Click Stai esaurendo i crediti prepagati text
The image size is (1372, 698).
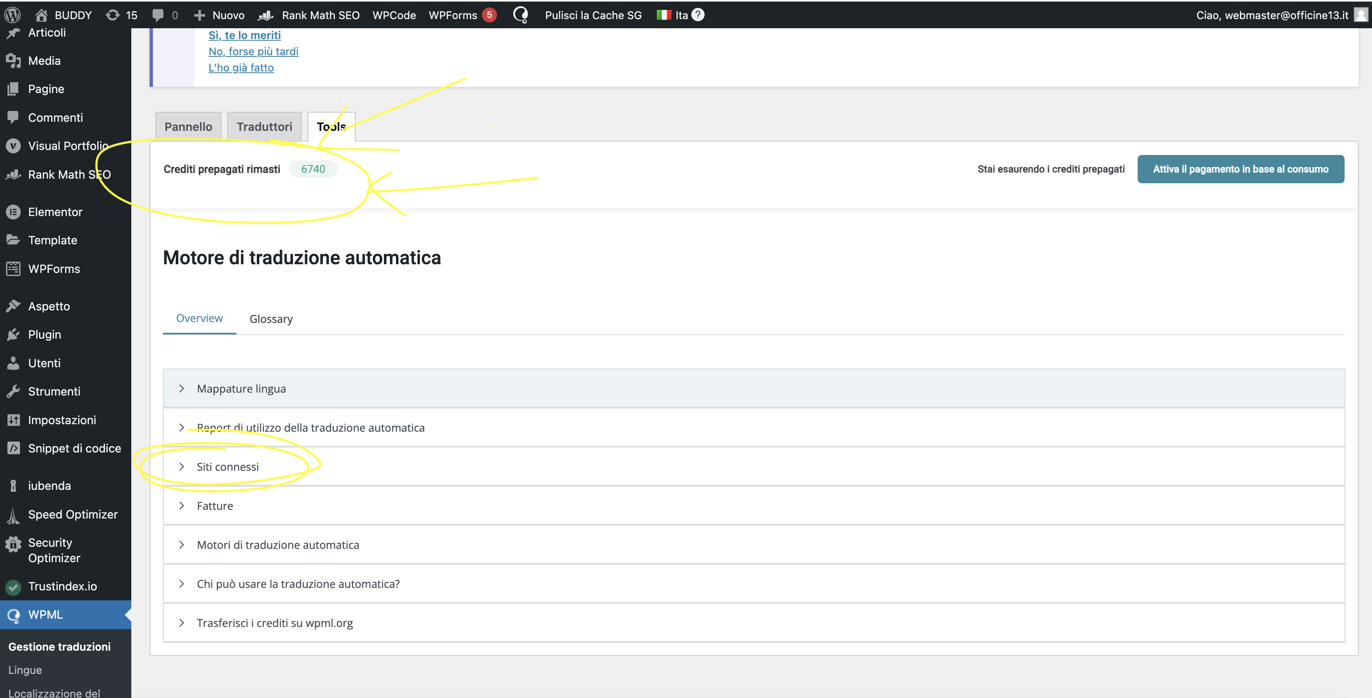click(1051, 170)
